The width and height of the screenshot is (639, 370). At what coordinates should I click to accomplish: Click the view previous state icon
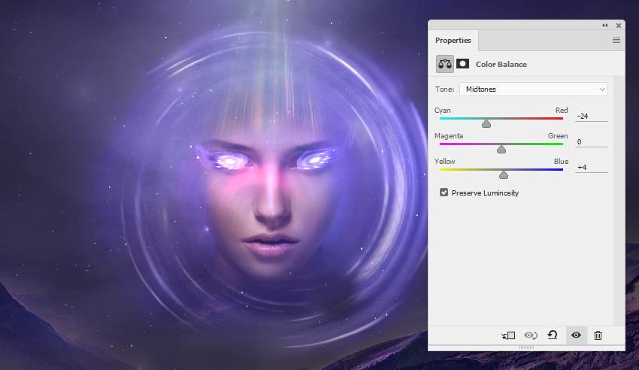click(531, 335)
